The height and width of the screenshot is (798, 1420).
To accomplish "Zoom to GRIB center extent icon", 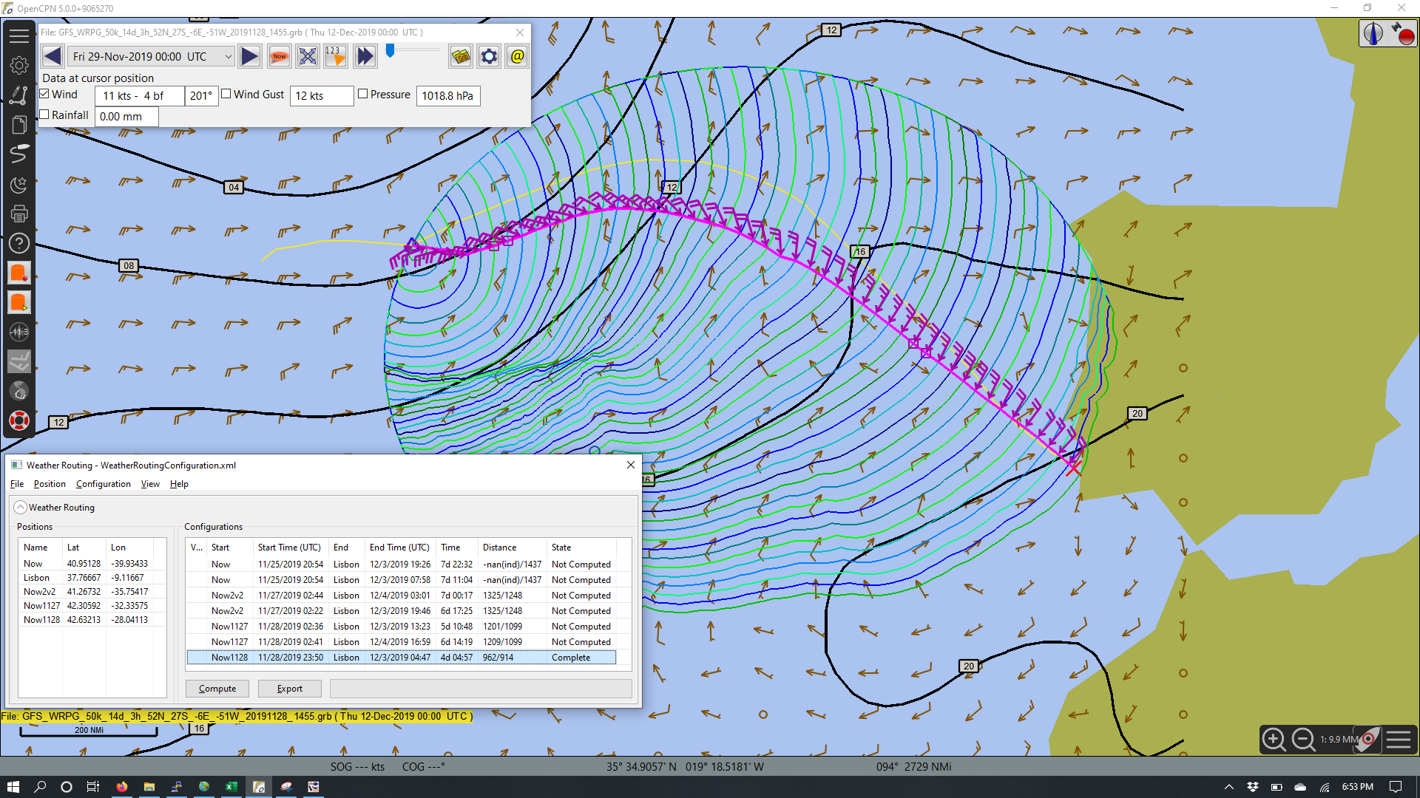I will 308,56.
